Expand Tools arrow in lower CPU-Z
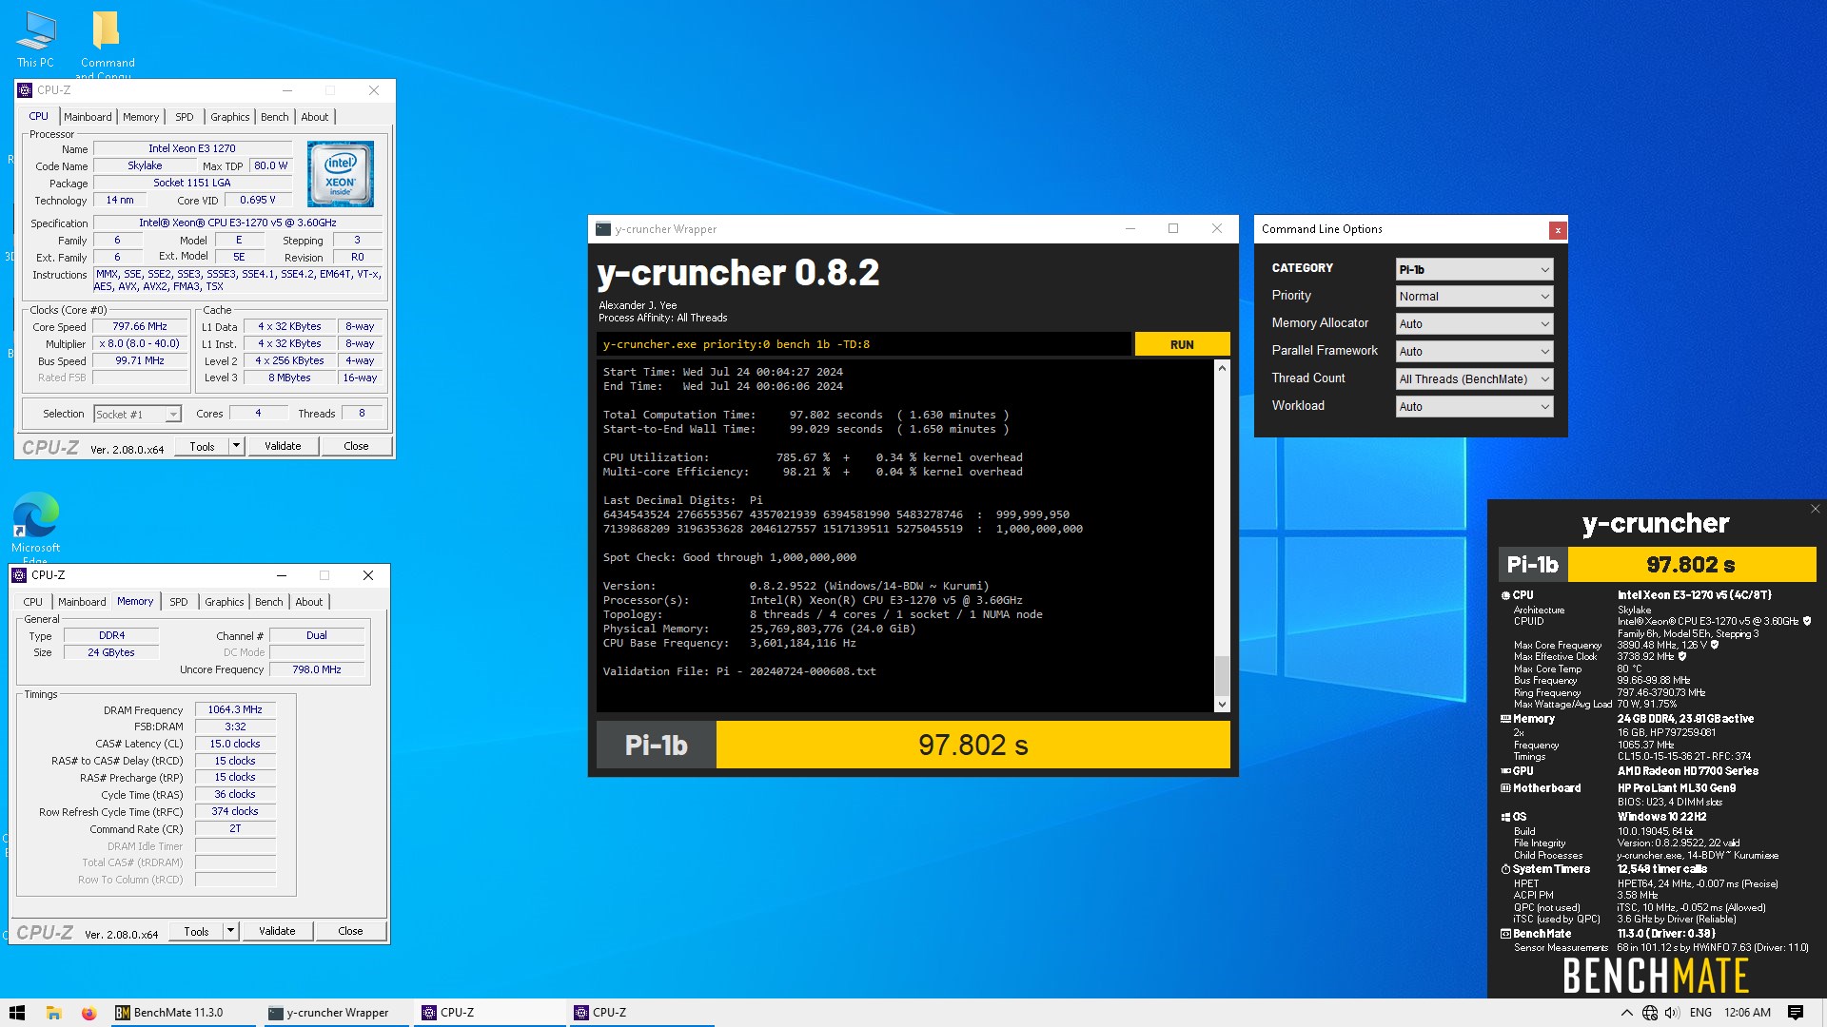 [x=231, y=931]
